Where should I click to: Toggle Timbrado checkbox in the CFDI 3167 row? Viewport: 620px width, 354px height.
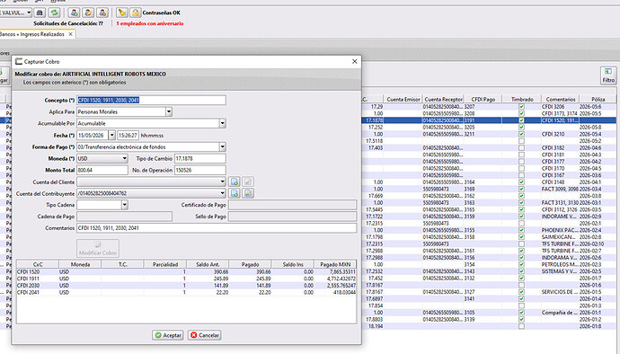[521, 175]
